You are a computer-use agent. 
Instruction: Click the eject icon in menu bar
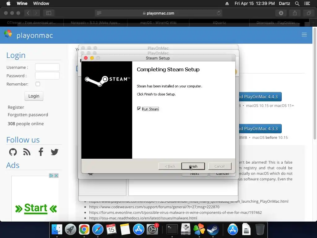point(227,3)
